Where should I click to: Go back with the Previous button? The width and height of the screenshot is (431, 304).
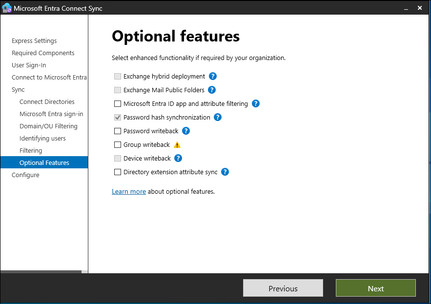[x=283, y=288]
